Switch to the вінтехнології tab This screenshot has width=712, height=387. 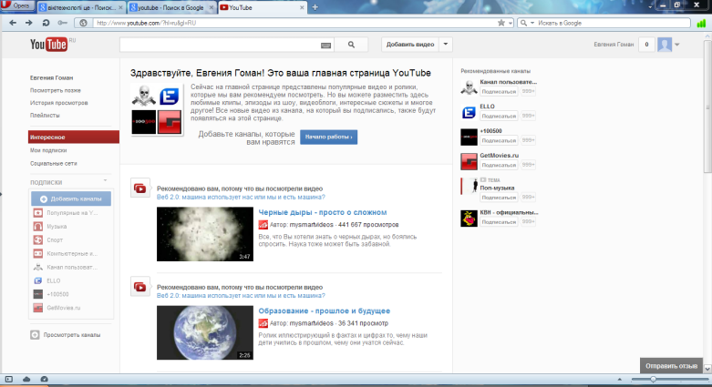tap(81, 7)
